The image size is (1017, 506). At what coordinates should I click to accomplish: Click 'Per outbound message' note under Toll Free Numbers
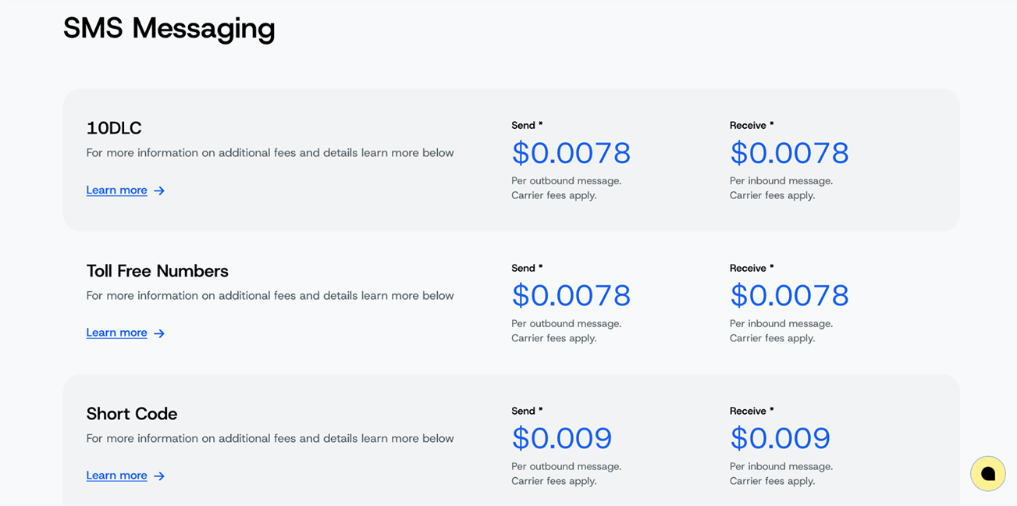(x=567, y=324)
